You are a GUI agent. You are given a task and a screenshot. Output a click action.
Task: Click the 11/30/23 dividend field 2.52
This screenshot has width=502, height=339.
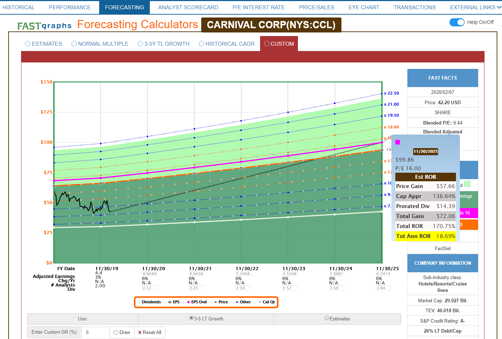[x=290, y=288]
